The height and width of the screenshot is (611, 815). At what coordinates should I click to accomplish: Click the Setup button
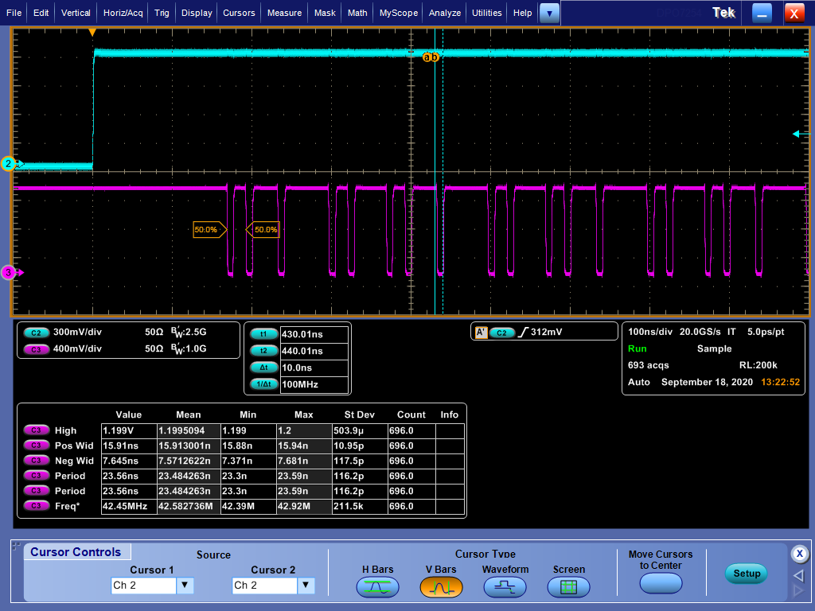[747, 574]
